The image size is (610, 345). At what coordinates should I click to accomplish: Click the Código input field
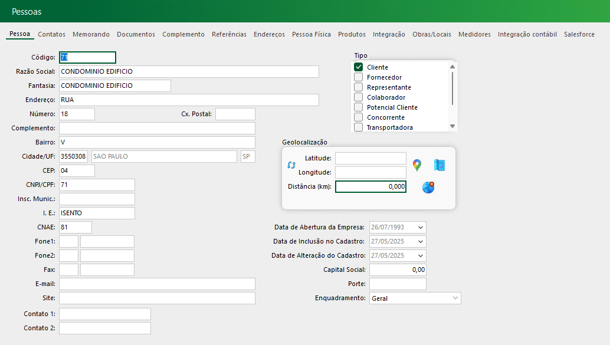click(x=87, y=58)
